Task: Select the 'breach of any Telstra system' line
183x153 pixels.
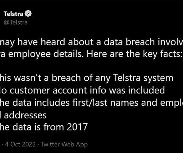Action: (87, 78)
